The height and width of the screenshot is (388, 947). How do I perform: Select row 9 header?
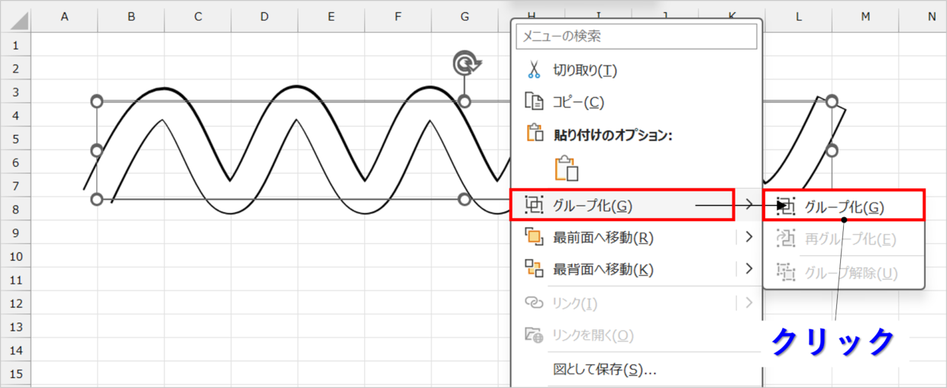[16, 232]
